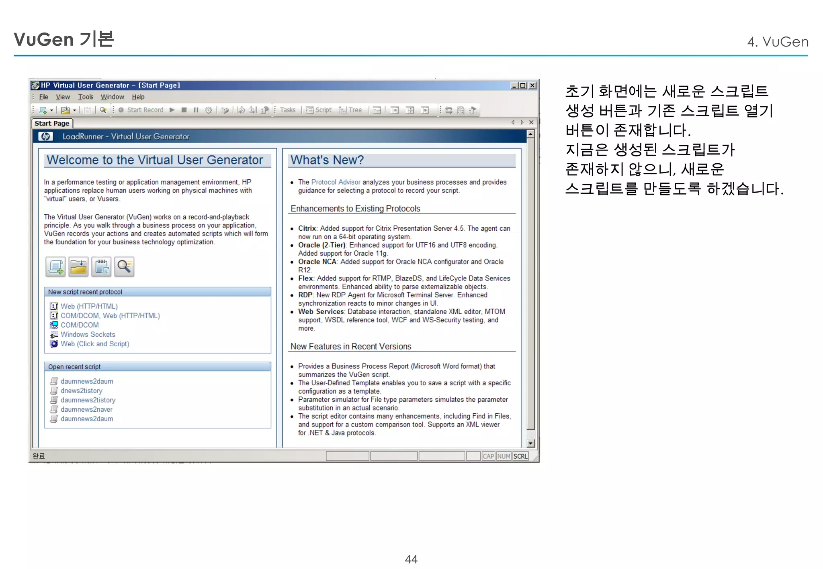Expand the Open Script toolbar dropdown arrow
Image resolution: width=823 pixels, height=569 pixels.
click(x=74, y=110)
